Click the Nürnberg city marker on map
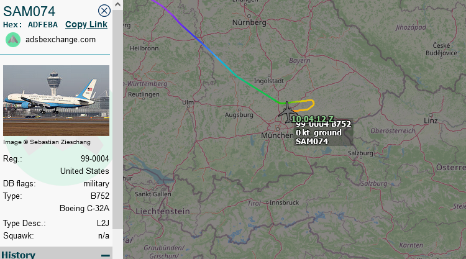 click(249, 16)
